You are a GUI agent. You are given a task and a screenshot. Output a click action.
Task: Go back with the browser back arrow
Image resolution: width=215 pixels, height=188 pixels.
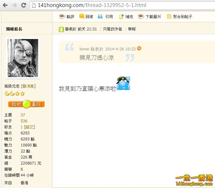[5, 5]
